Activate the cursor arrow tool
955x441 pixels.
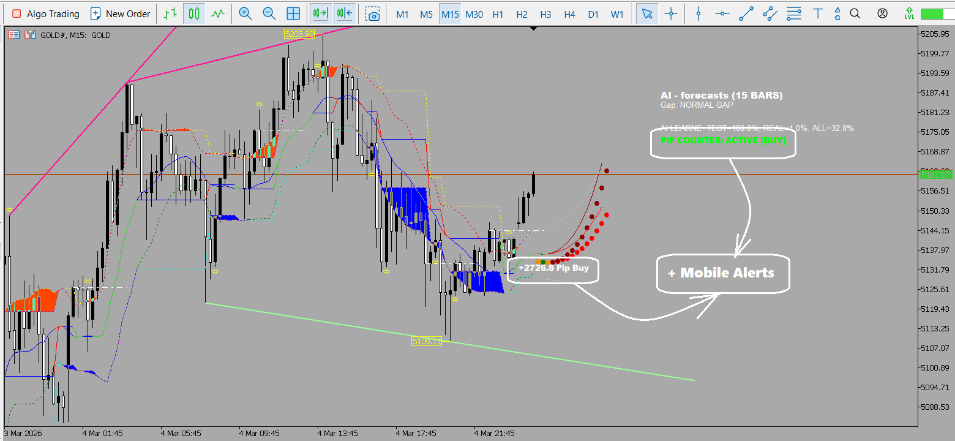[x=647, y=13]
